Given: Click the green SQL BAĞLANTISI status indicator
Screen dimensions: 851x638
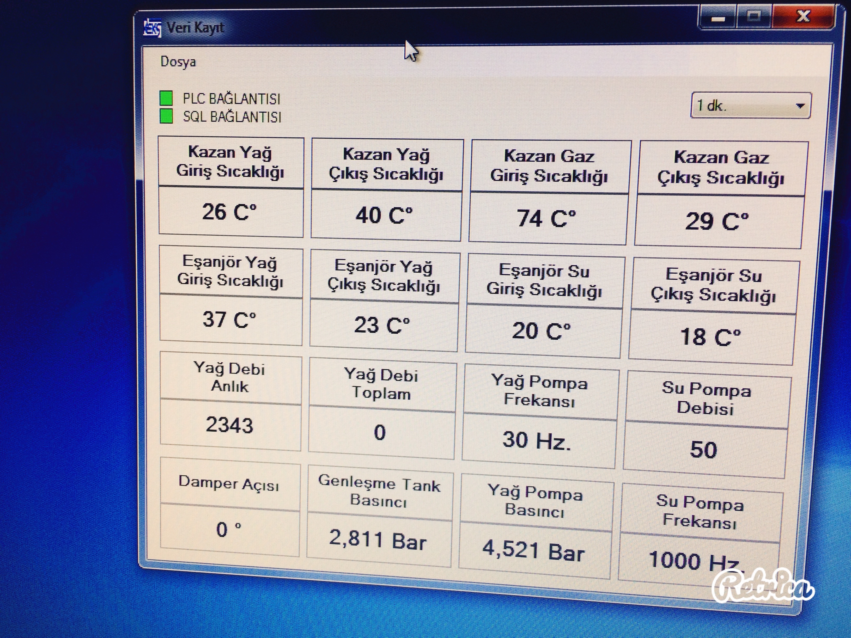Looking at the screenshot, I should click(x=166, y=116).
